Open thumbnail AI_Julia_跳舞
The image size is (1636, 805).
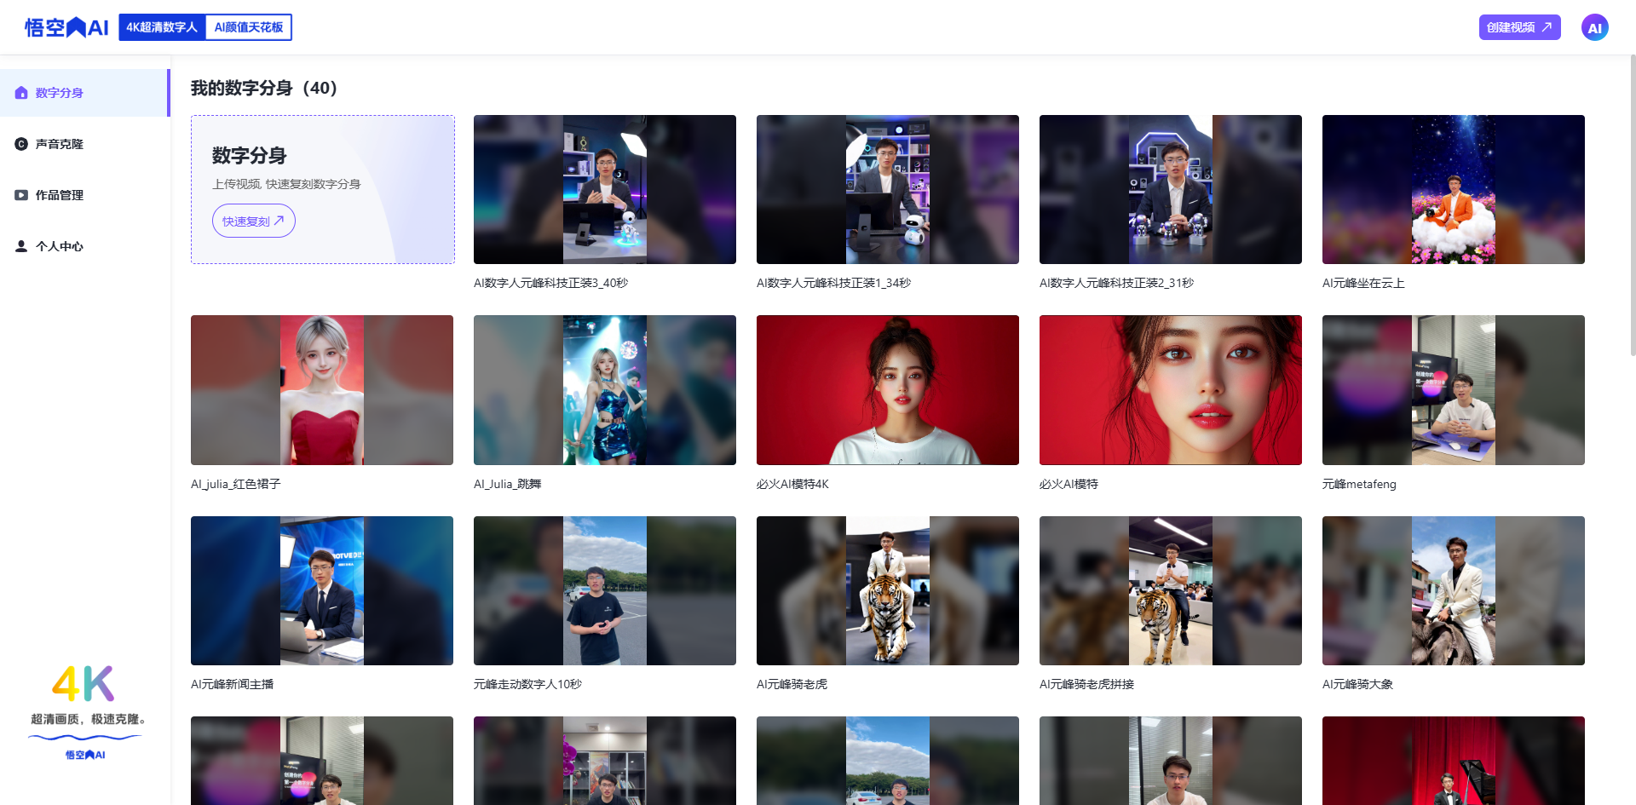click(605, 390)
